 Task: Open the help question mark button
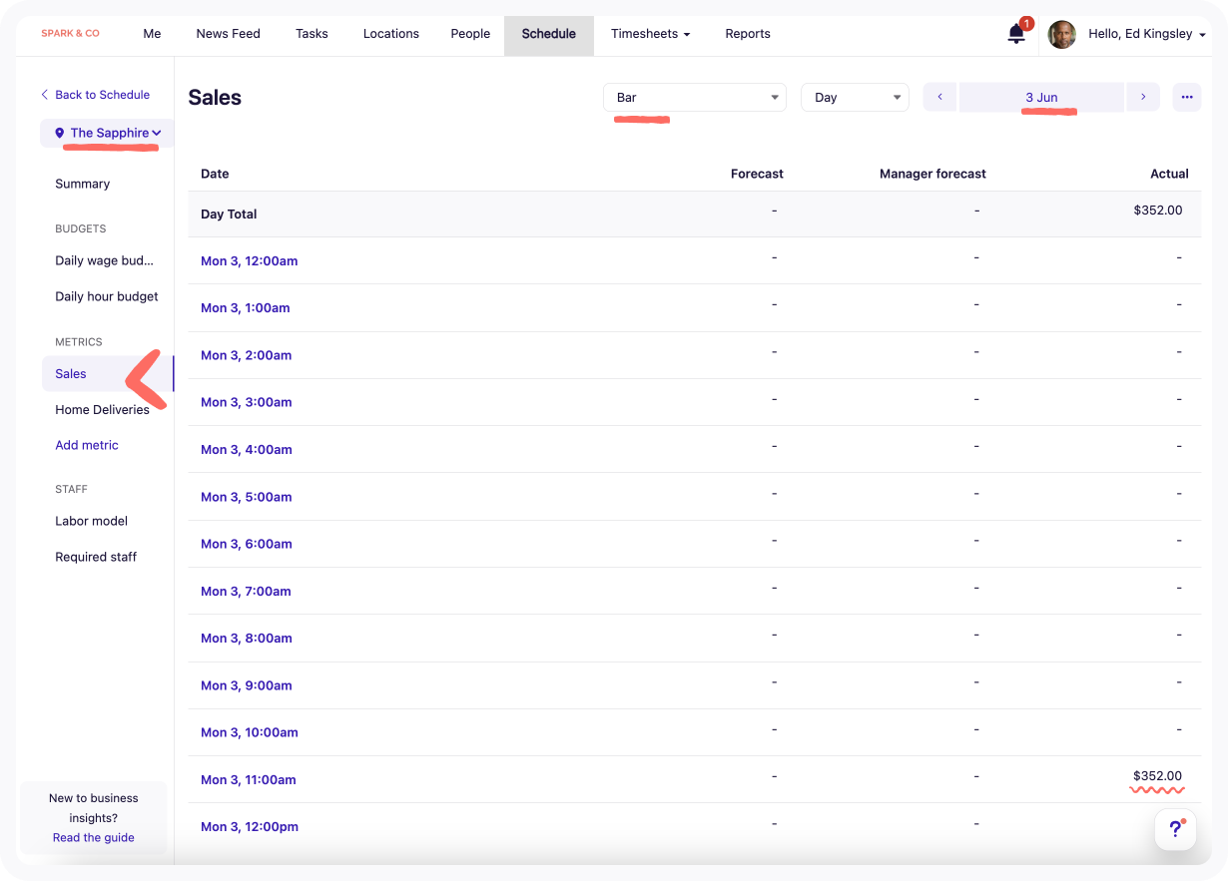pos(1175,830)
